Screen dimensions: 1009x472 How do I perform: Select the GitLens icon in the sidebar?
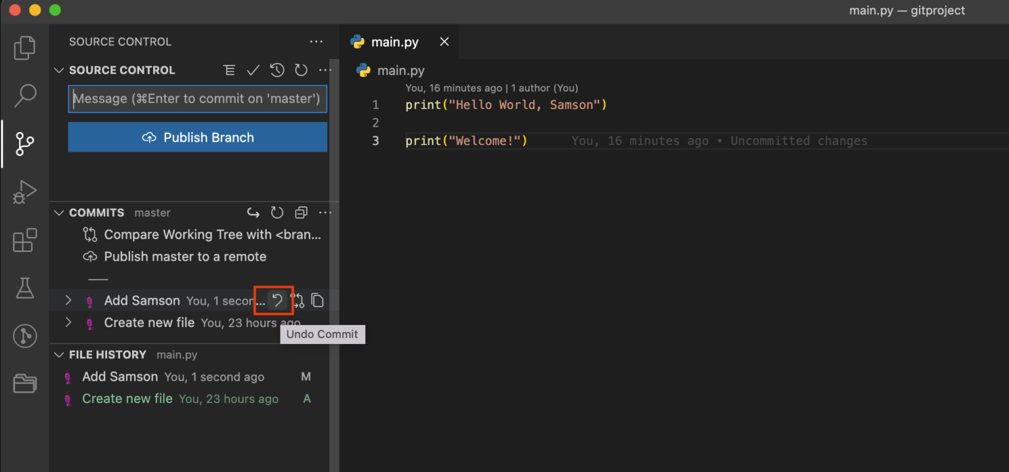point(24,336)
